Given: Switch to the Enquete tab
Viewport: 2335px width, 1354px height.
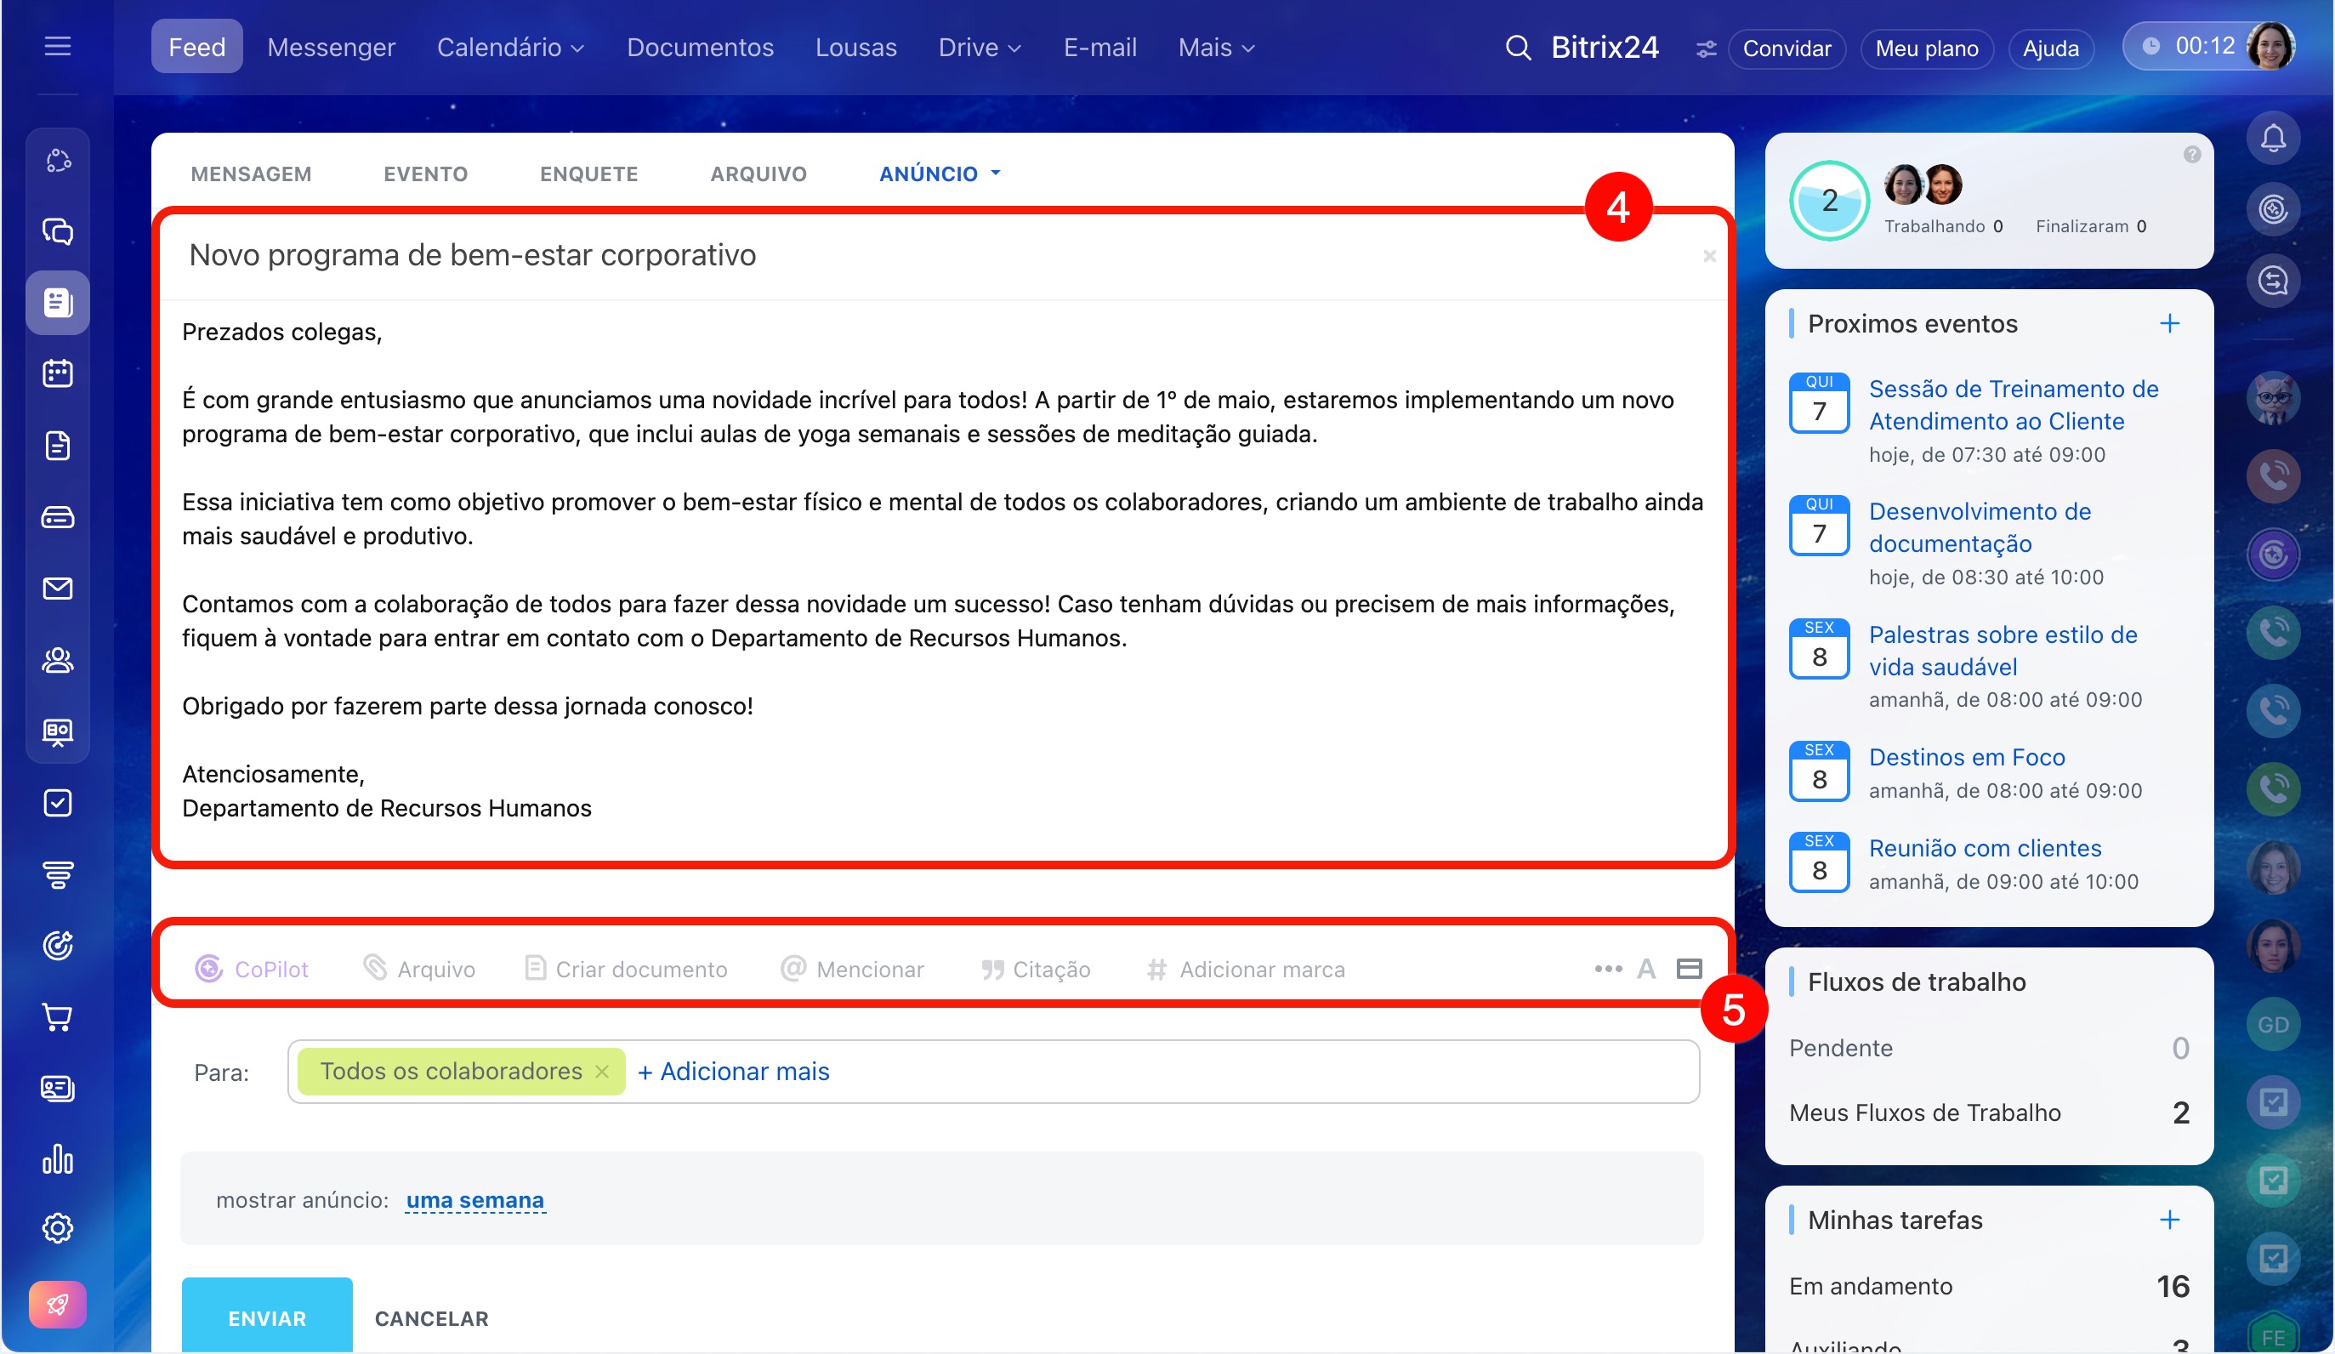Looking at the screenshot, I should pos(588,174).
